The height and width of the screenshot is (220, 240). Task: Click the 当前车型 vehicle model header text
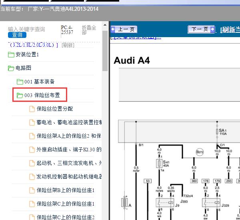49,9
